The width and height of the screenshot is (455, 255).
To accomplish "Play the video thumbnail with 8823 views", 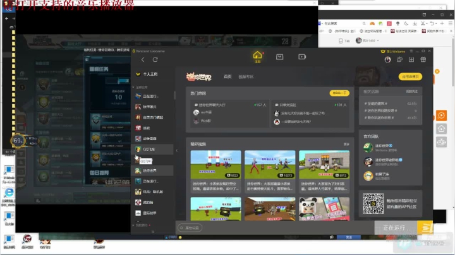I will pyautogui.click(x=215, y=164).
